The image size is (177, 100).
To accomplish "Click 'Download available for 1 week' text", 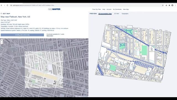I will pyautogui.click(x=55, y=34).
